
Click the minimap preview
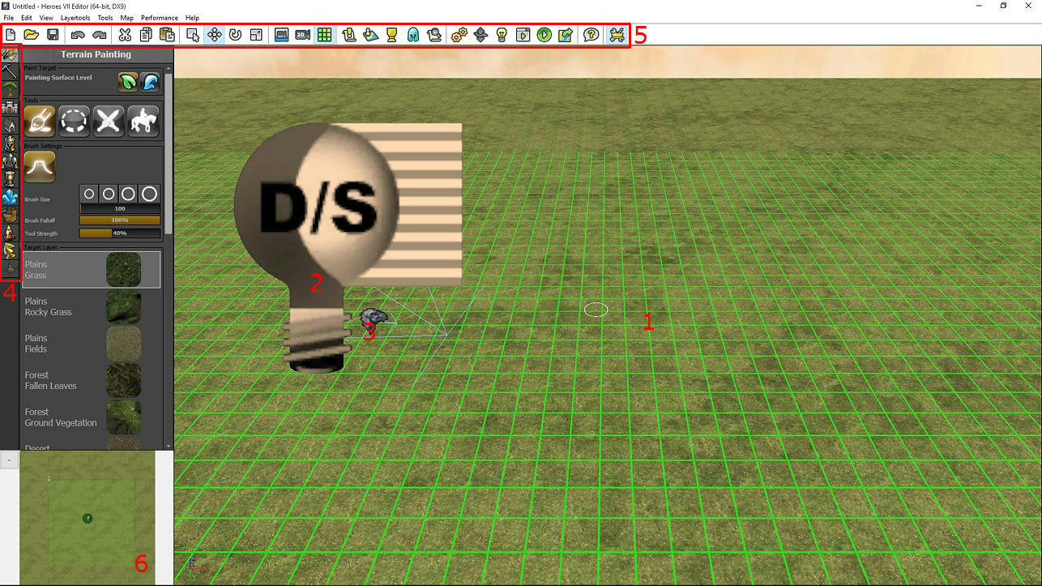coord(88,518)
